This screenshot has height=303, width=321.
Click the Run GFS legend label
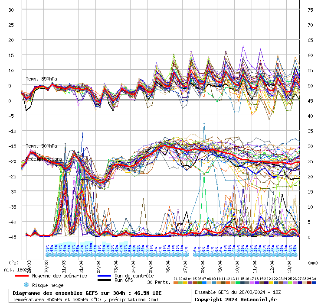[x=124, y=280]
